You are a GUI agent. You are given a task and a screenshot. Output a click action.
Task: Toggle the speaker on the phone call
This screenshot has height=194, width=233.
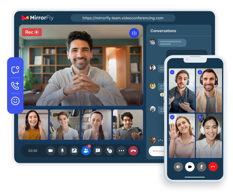(178, 166)
